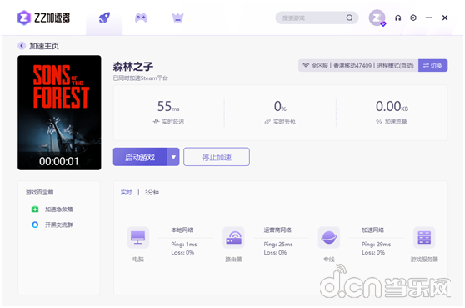Screen dimensions: 465x308
Task: Click the 加速主页 breadcrumb text
Action: (x=44, y=46)
